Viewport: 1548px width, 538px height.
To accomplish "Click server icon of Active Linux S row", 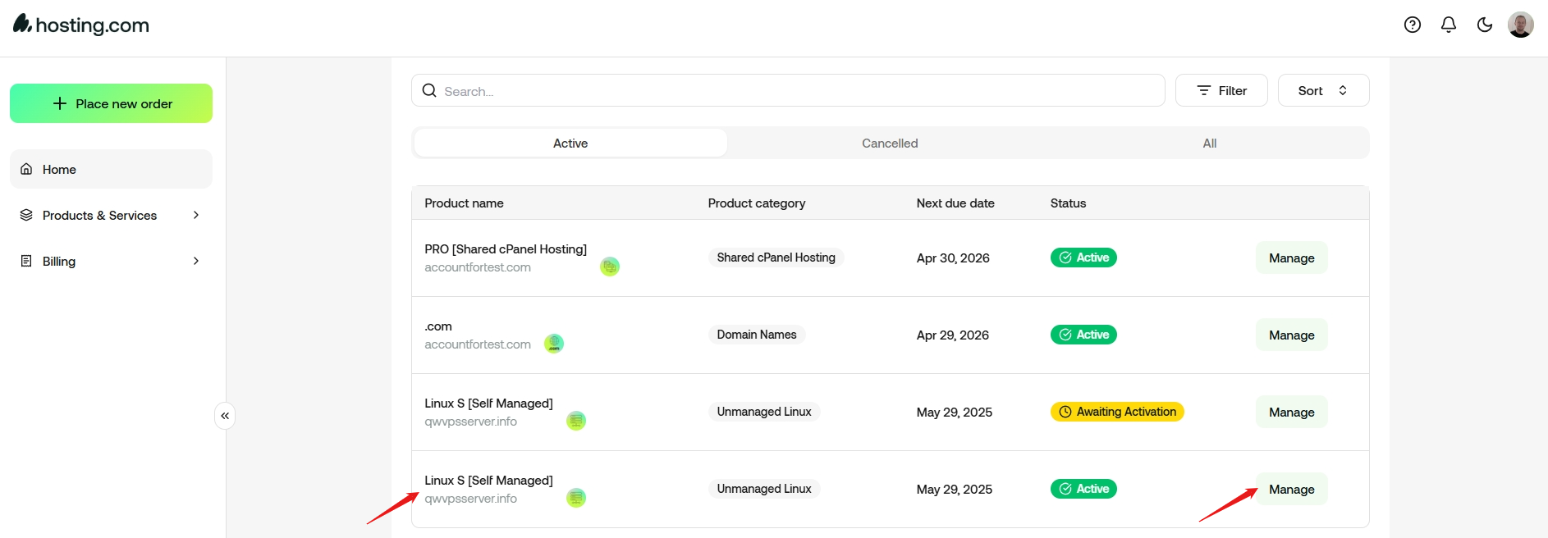I will 576,498.
